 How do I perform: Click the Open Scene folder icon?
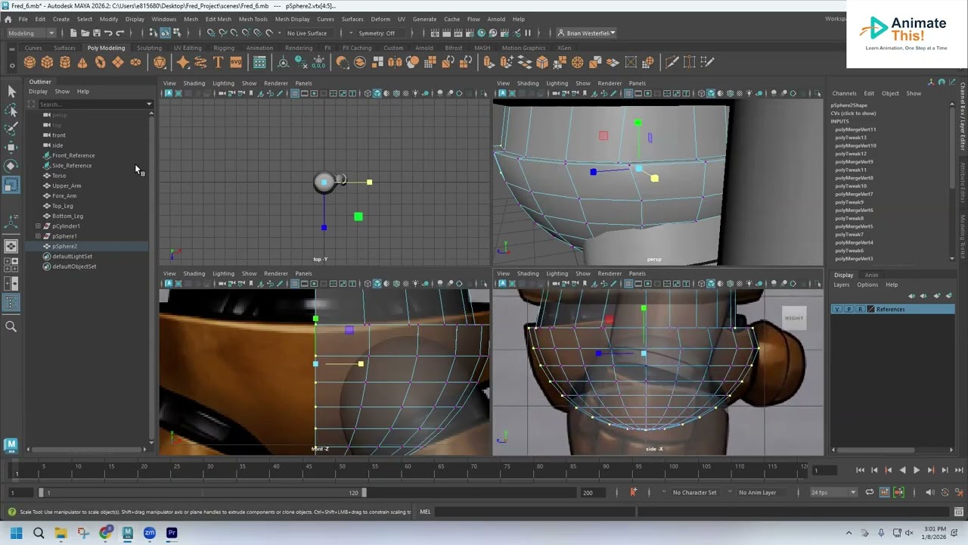click(85, 33)
